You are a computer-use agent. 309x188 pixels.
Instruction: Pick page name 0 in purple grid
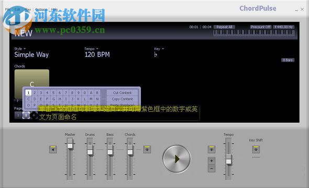85,93
